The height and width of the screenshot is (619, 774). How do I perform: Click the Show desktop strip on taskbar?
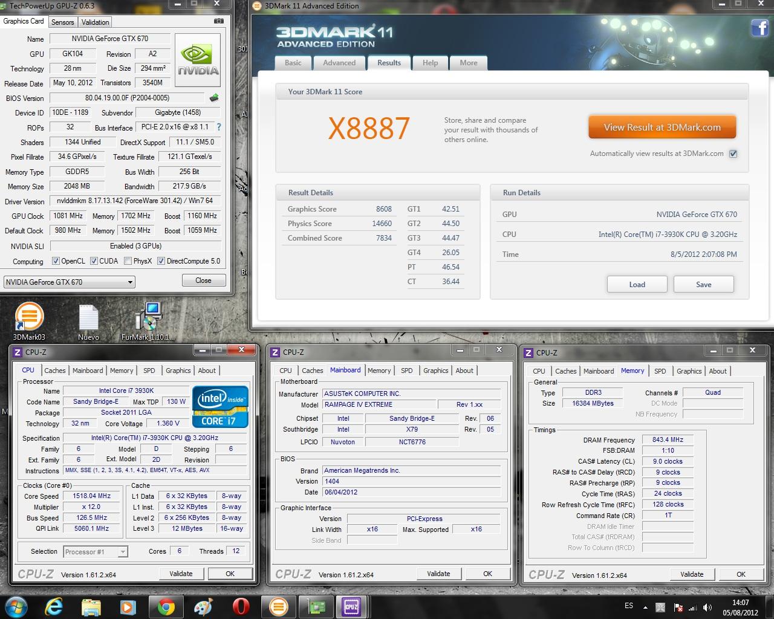(x=770, y=607)
